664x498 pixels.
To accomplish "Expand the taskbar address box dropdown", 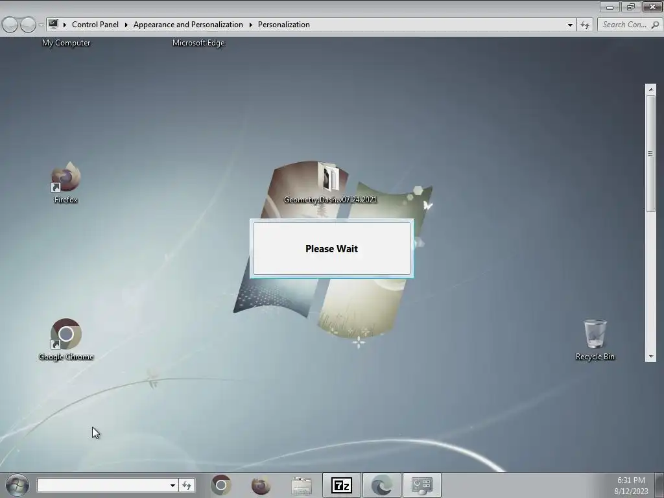I will (172, 485).
